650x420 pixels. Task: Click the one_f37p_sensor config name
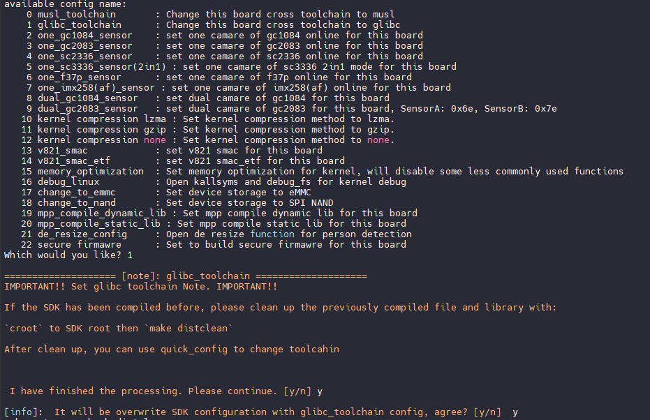tap(79, 77)
